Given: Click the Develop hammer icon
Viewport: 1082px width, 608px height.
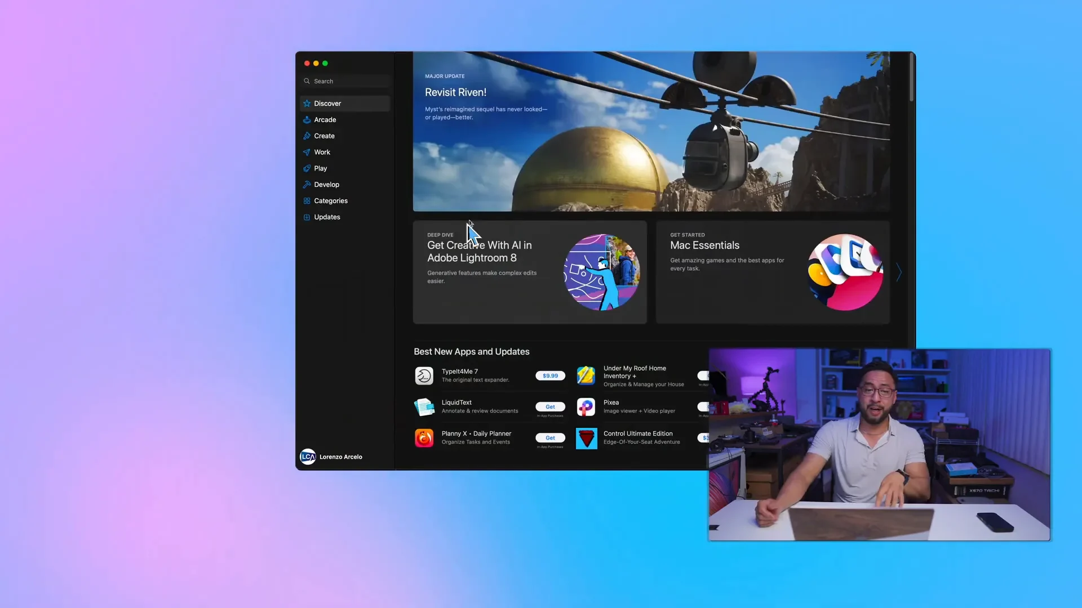Looking at the screenshot, I should click(307, 185).
